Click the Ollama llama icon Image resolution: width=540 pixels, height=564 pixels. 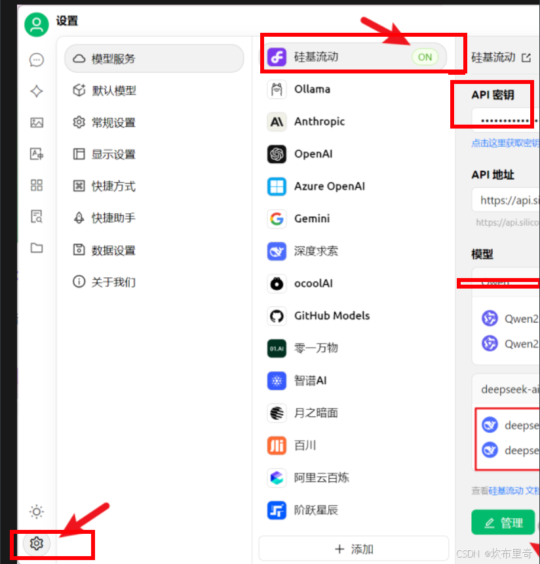pos(277,89)
